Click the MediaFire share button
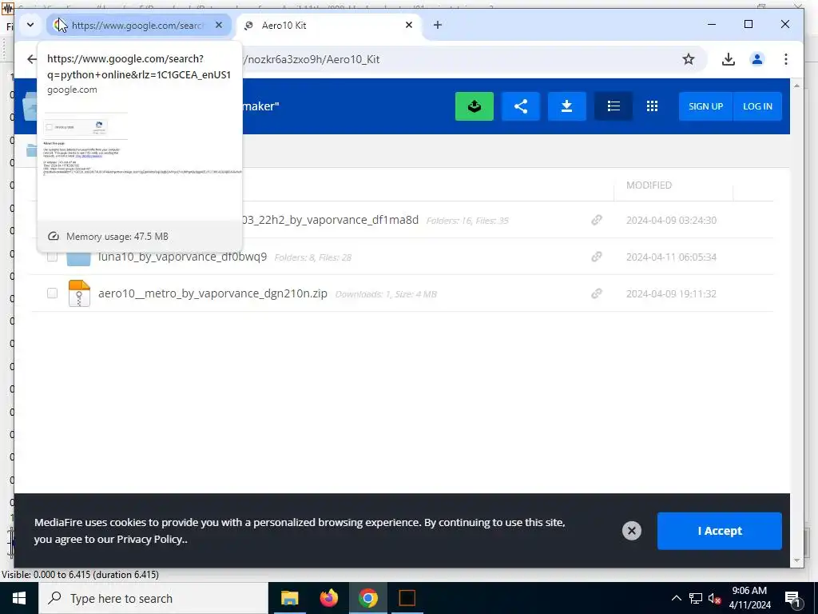Viewport: 818px width, 614px height. [521, 106]
